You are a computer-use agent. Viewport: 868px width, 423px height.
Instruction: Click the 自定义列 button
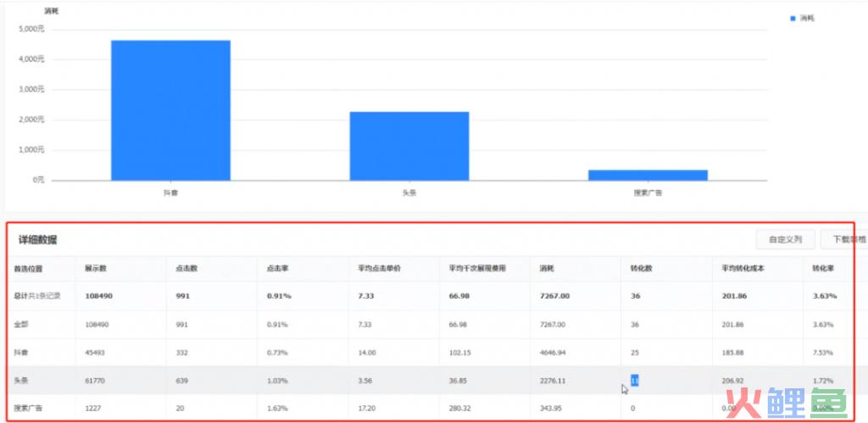pyautogui.click(x=785, y=239)
